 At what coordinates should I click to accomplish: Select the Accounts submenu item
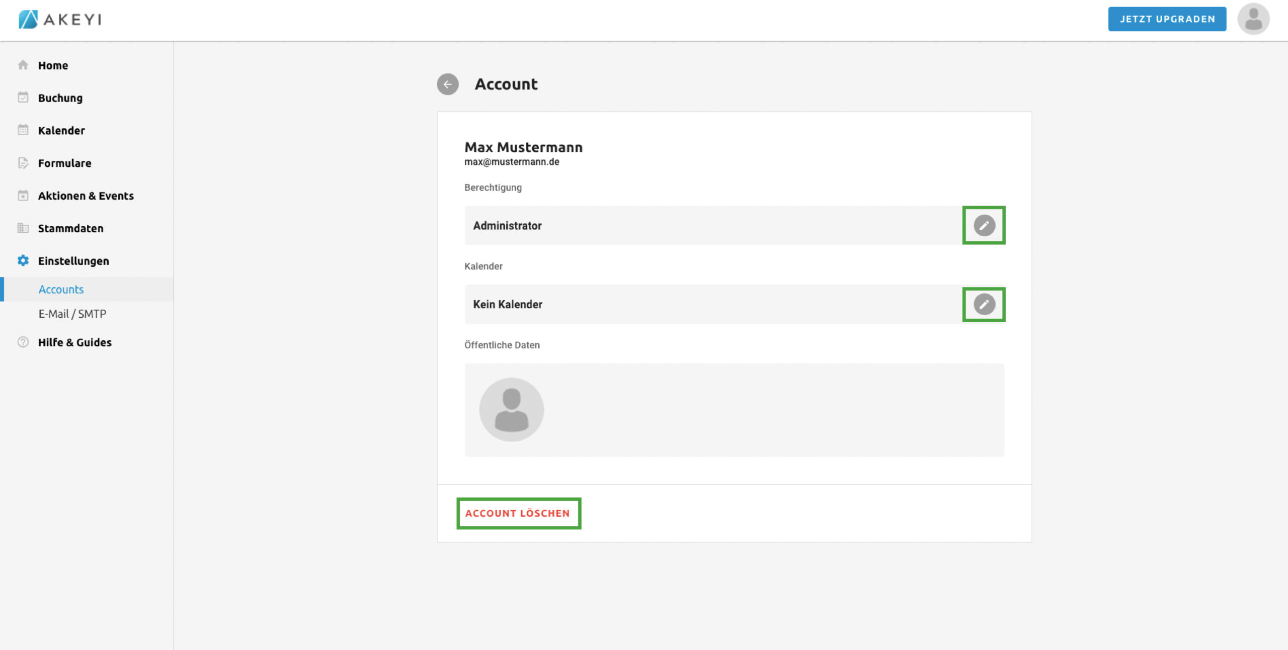pos(61,289)
